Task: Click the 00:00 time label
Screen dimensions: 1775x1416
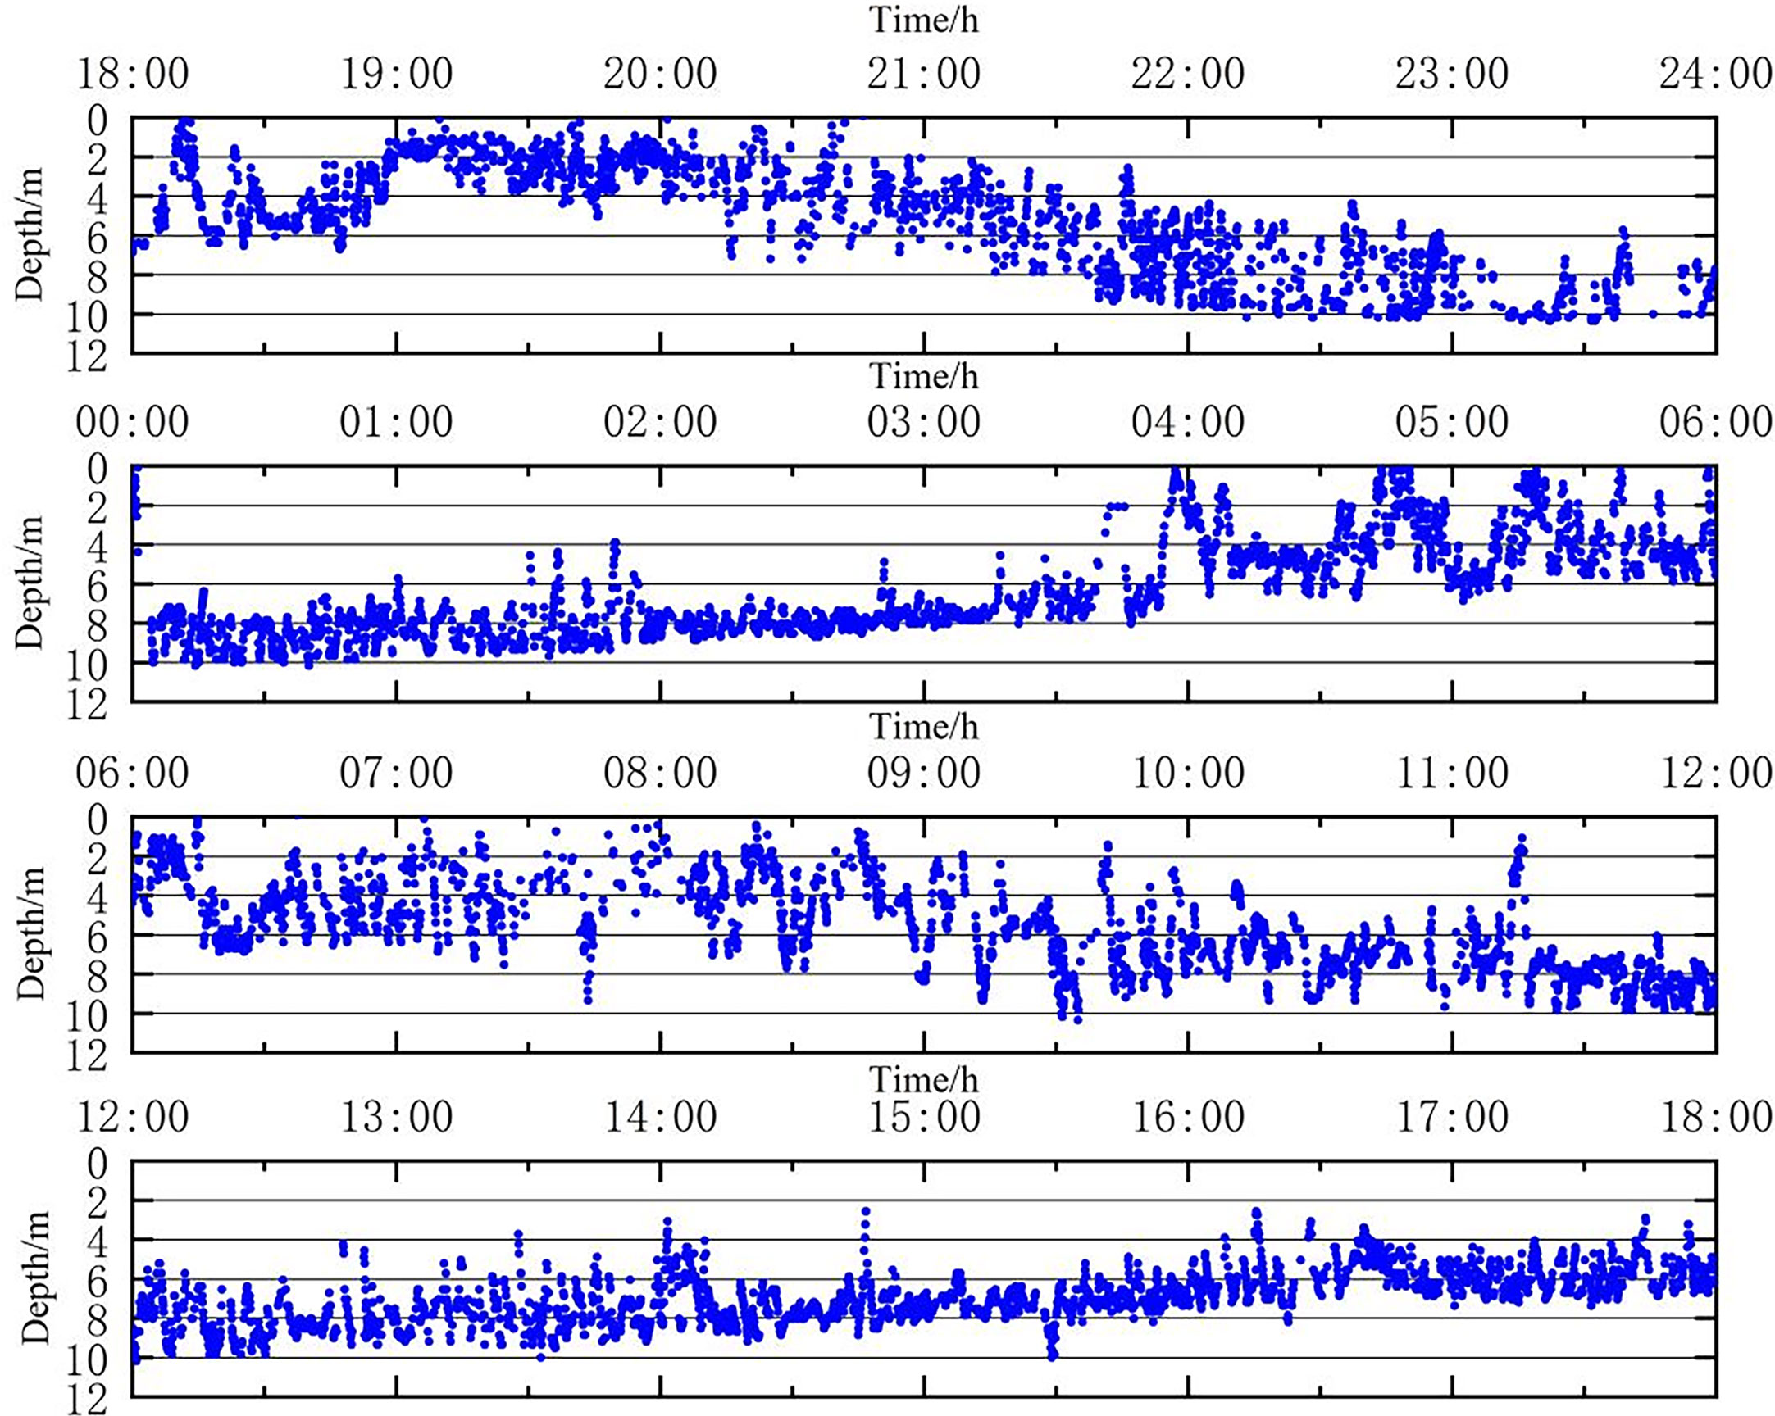Action: 133,422
